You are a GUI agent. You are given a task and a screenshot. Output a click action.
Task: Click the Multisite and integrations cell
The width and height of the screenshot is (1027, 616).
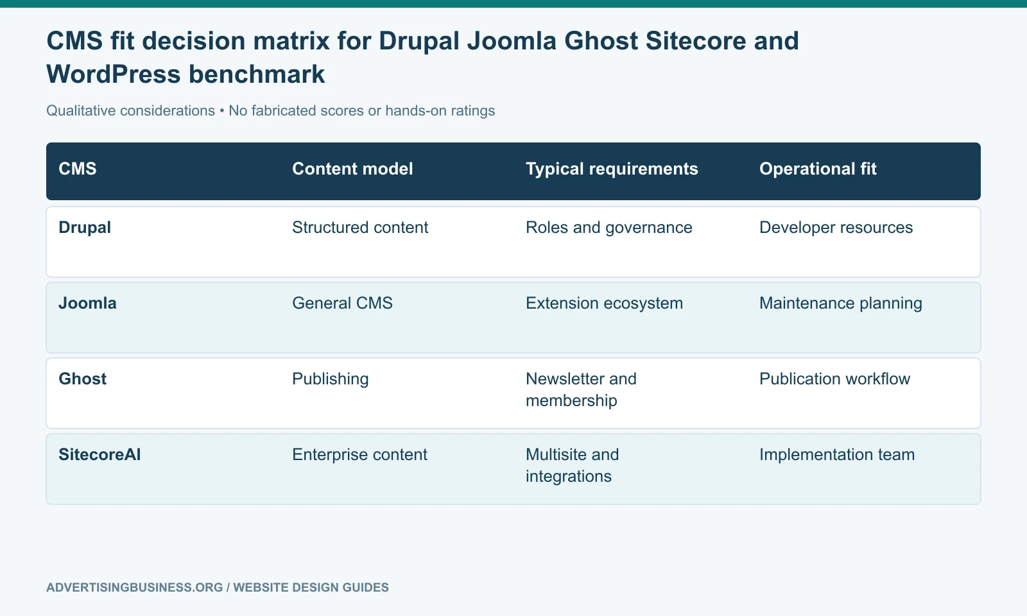point(572,466)
